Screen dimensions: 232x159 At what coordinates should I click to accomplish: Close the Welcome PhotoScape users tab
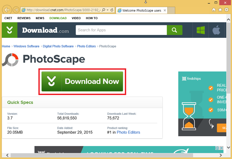coord(165,10)
